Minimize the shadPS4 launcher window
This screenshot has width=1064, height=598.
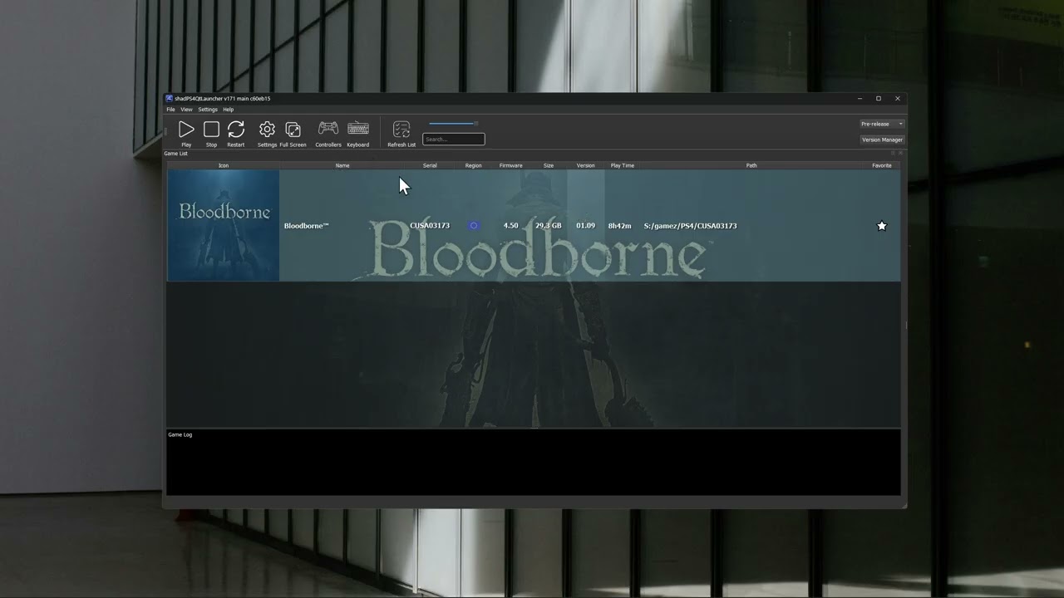860,98
